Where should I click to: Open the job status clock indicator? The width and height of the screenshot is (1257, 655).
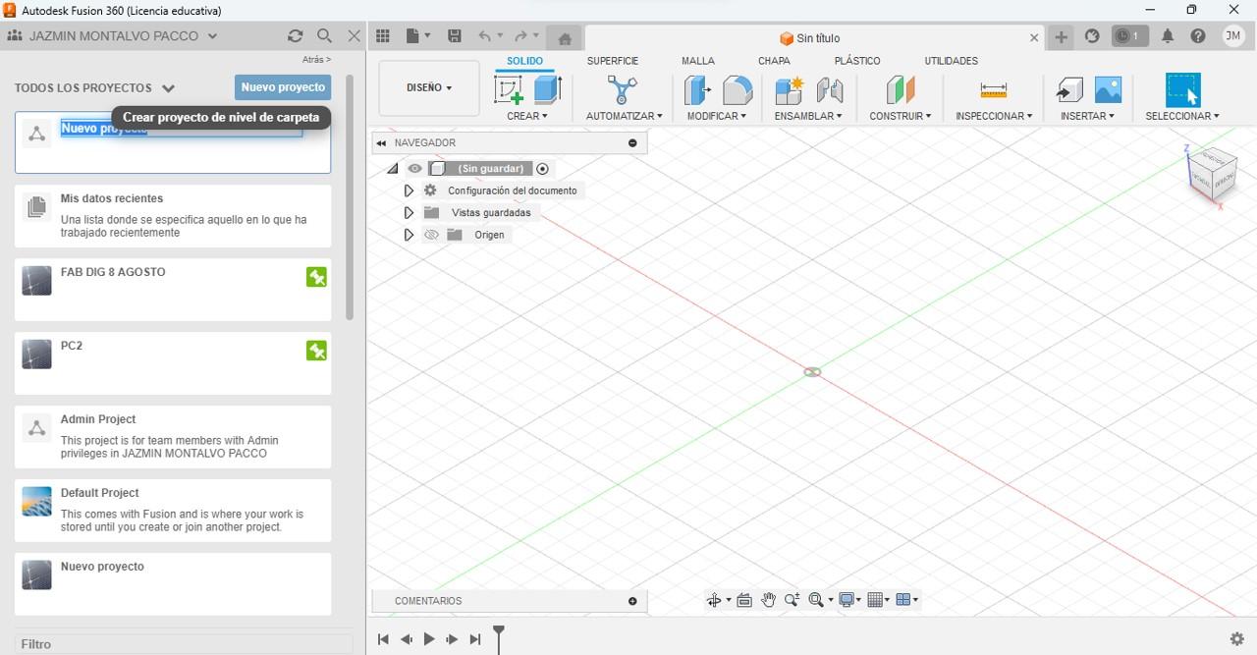[x=1128, y=36]
